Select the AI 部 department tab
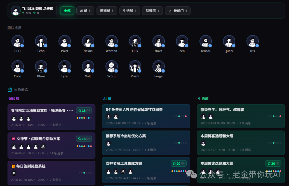The height and width of the screenshot is (186, 289). click(85, 11)
